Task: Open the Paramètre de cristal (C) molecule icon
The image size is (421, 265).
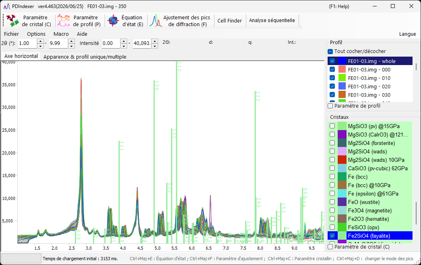Action: coord(12,20)
